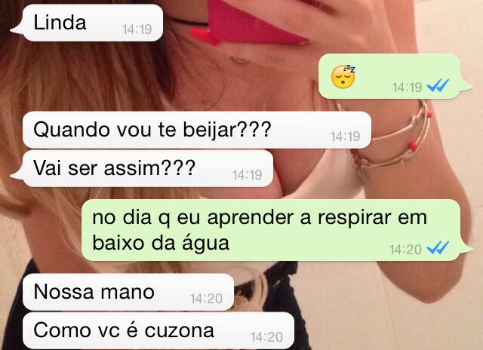483x350 pixels.
Task: Click timestamp on 'Quando vou te beijar' bubble
Action: click(346, 137)
